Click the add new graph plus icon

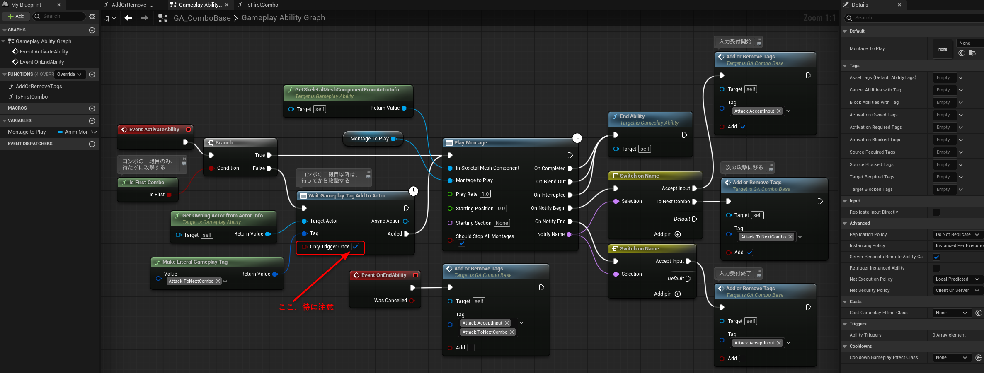pyautogui.click(x=92, y=30)
